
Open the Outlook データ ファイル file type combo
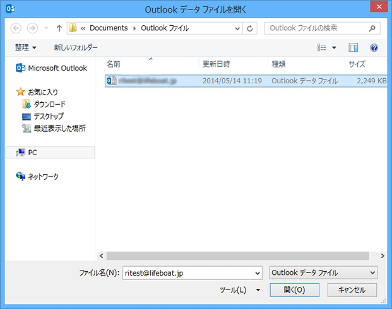coord(323,272)
